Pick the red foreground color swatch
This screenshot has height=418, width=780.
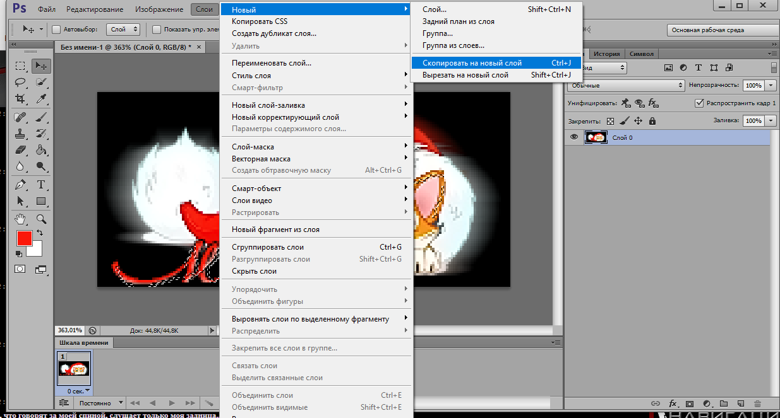[x=23, y=237]
